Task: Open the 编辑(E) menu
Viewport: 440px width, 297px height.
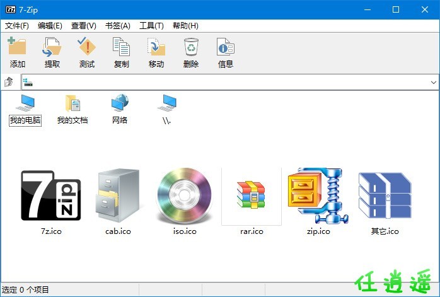Action: coord(50,26)
